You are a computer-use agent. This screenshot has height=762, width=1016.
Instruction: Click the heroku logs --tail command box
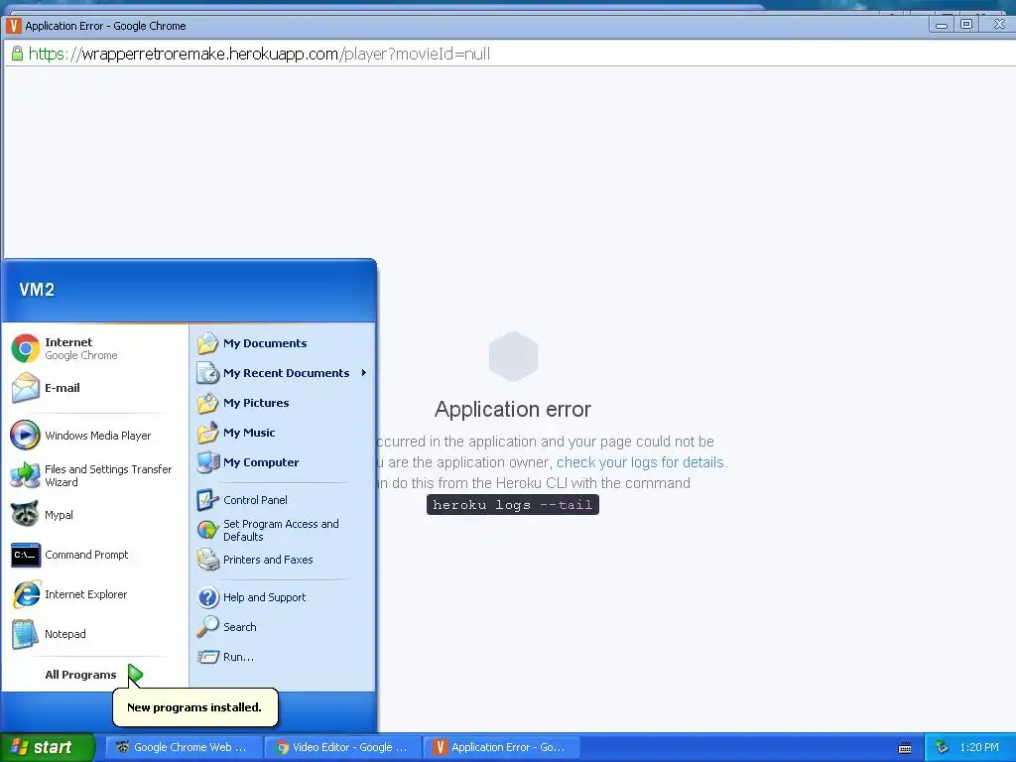(x=513, y=504)
